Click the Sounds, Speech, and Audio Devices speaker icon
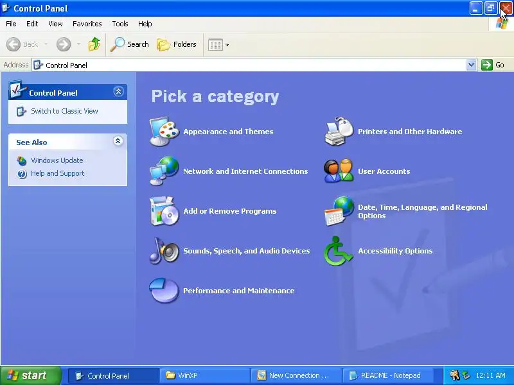514x385 pixels. [164, 251]
